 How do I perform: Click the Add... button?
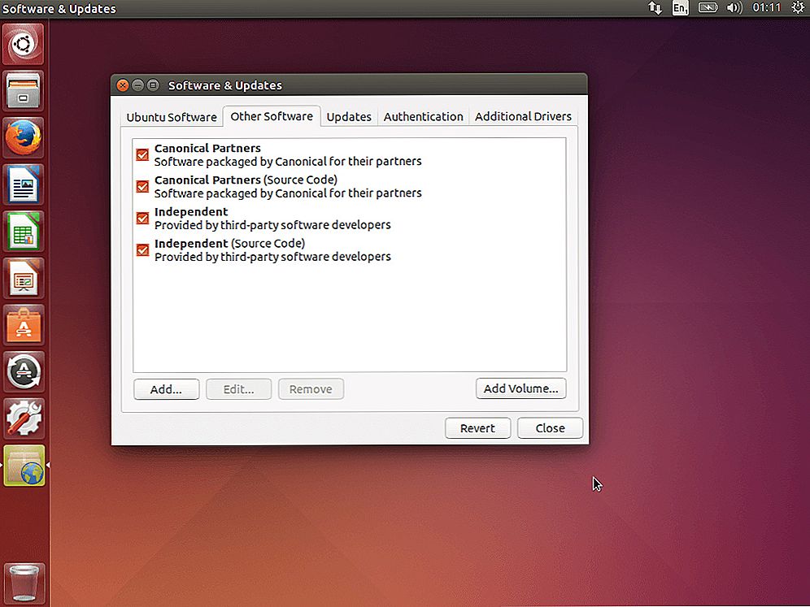tap(167, 389)
